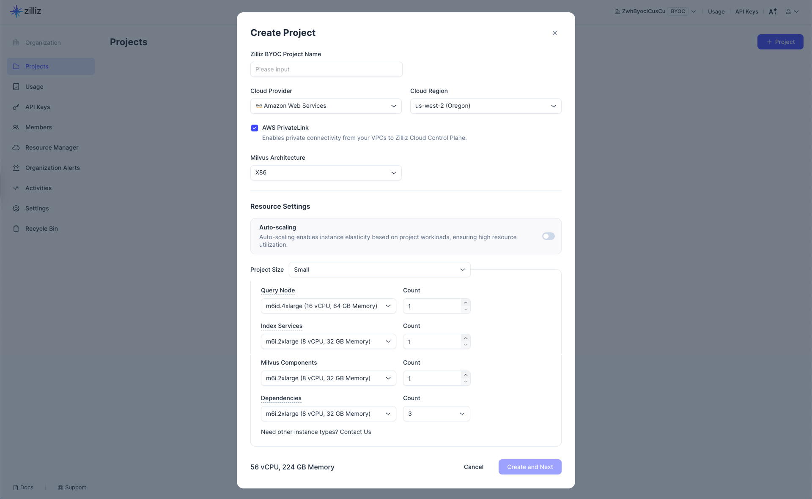Image resolution: width=812 pixels, height=499 pixels.
Task: Close the Create Project dialog
Action: click(555, 33)
